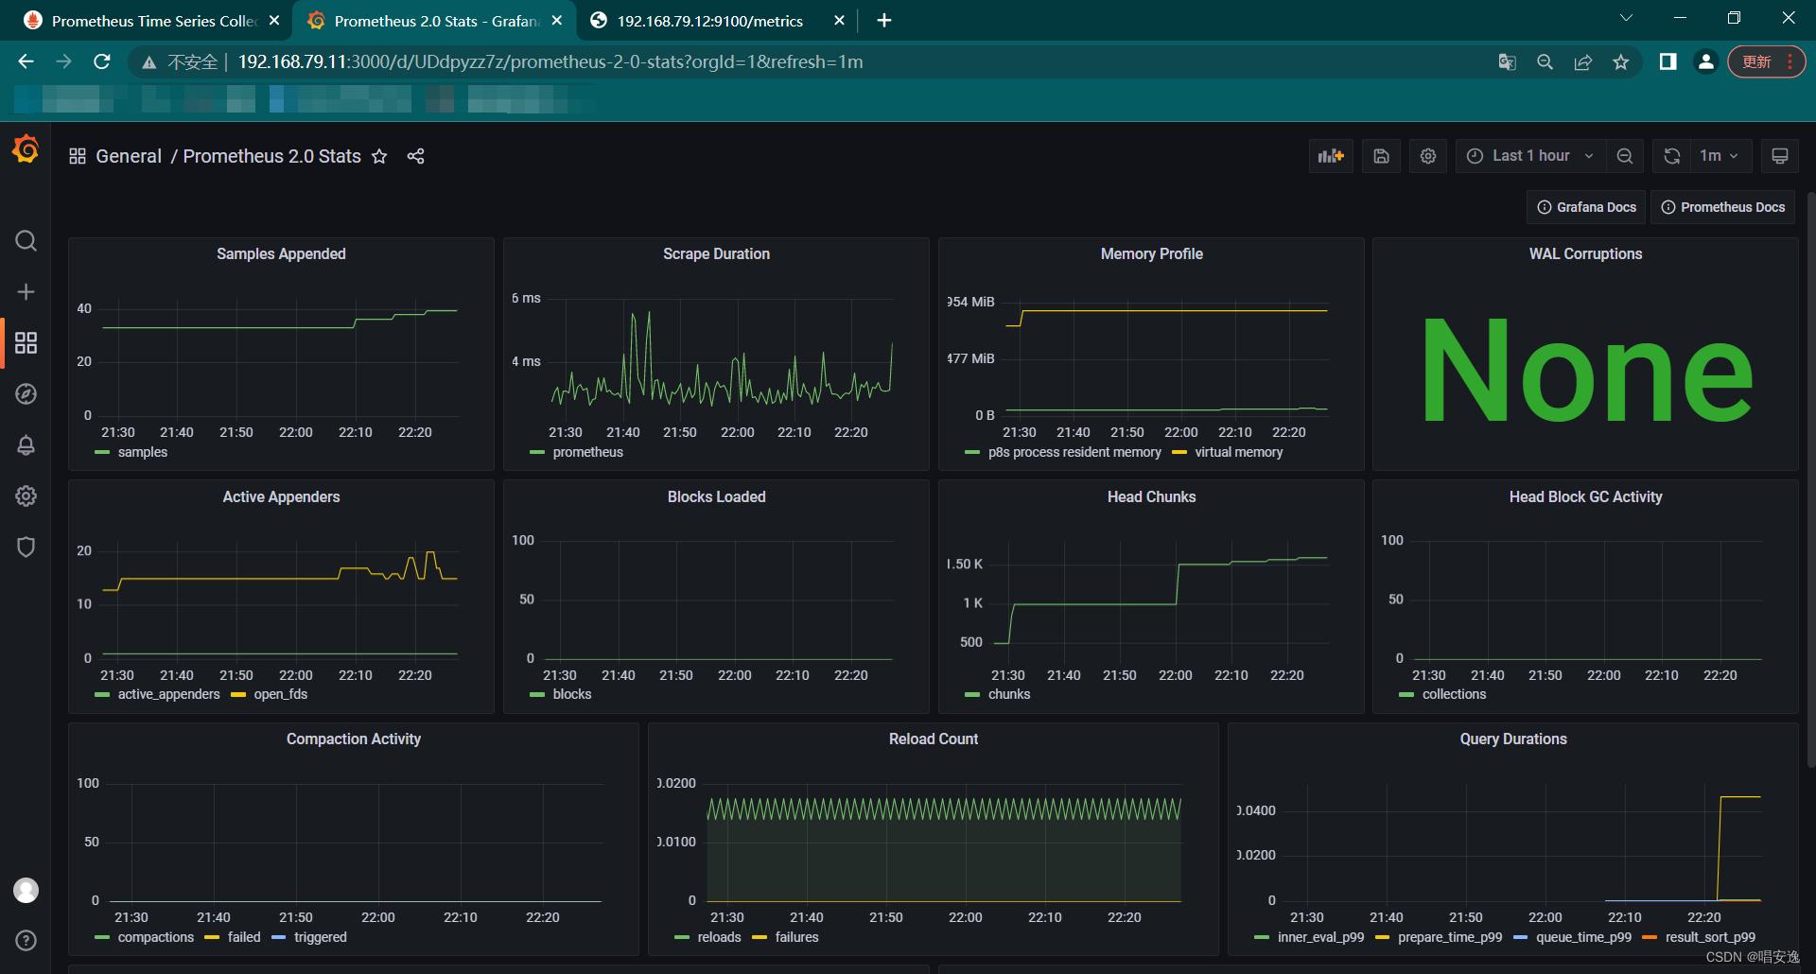
Task: Open the WAL Corruptions panel title menu
Action: coord(1585,253)
